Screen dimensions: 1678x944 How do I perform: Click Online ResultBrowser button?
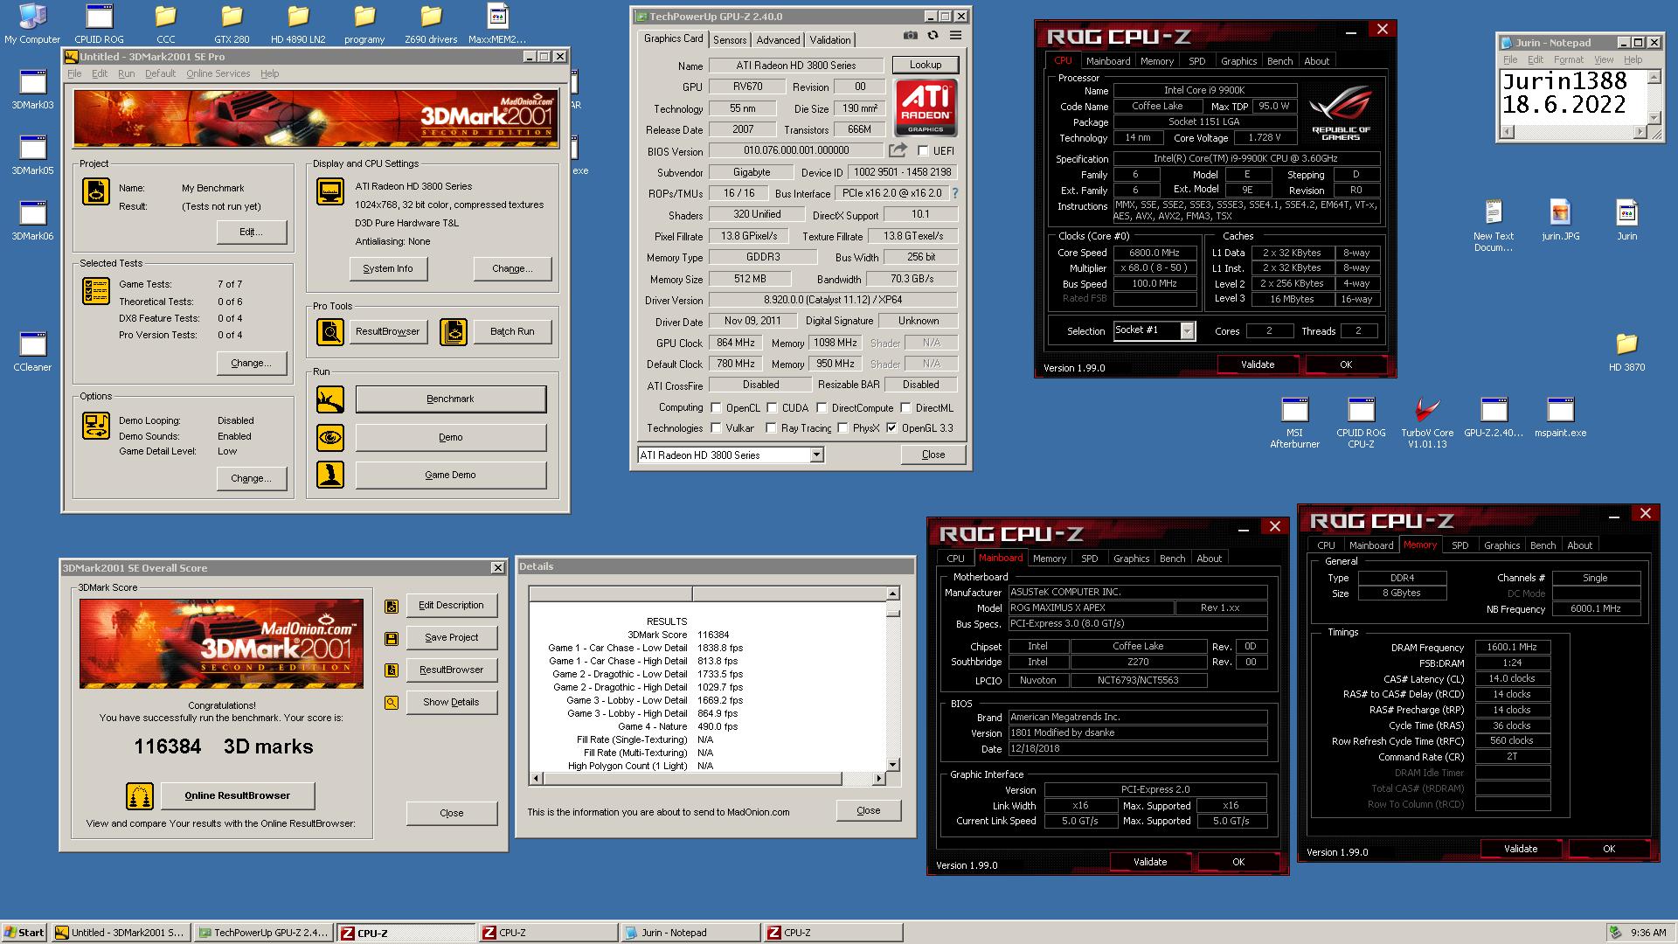(237, 795)
